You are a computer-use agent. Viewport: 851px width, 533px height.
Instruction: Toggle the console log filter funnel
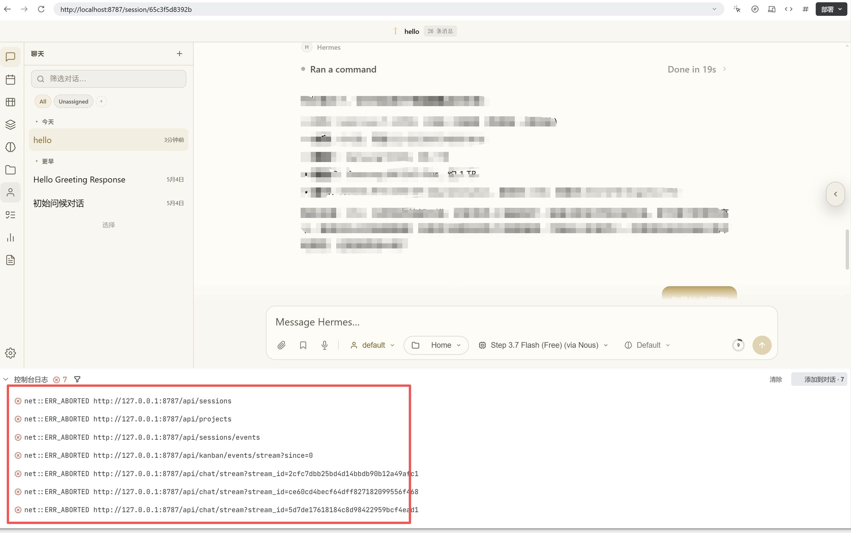pyautogui.click(x=77, y=379)
